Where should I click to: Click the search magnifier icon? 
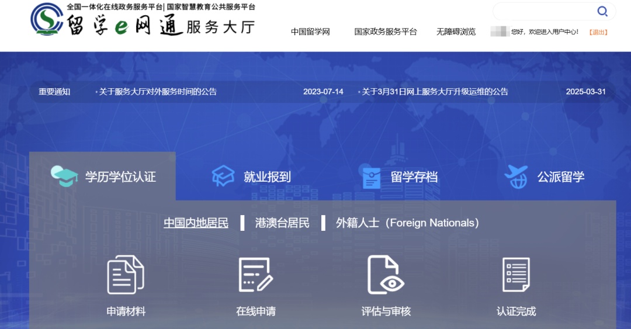click(x=602, y=11)
